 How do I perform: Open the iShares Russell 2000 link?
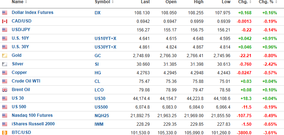click(33, 124)
